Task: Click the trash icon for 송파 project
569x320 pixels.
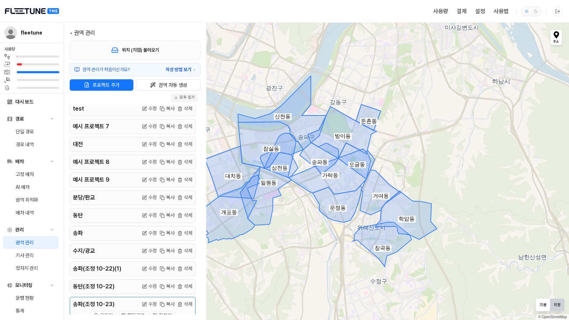Action: (180, 233)
